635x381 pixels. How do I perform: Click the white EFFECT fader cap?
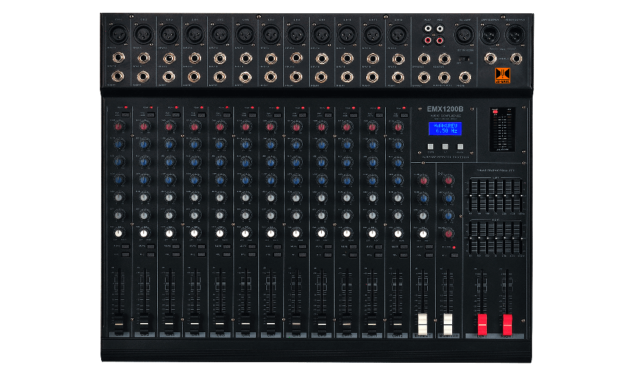click(x=422, y=322)
